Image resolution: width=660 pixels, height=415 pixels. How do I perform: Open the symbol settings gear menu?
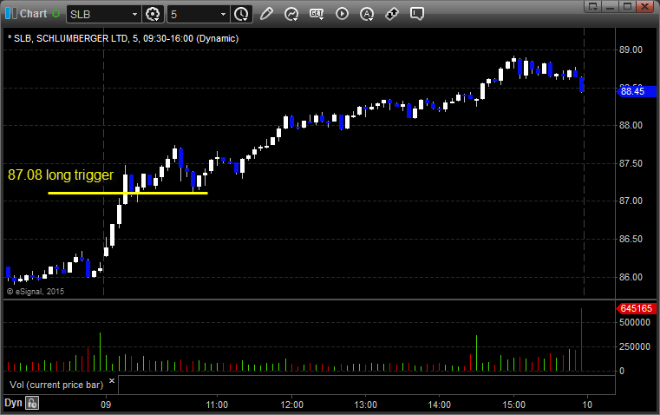point(153,14)
